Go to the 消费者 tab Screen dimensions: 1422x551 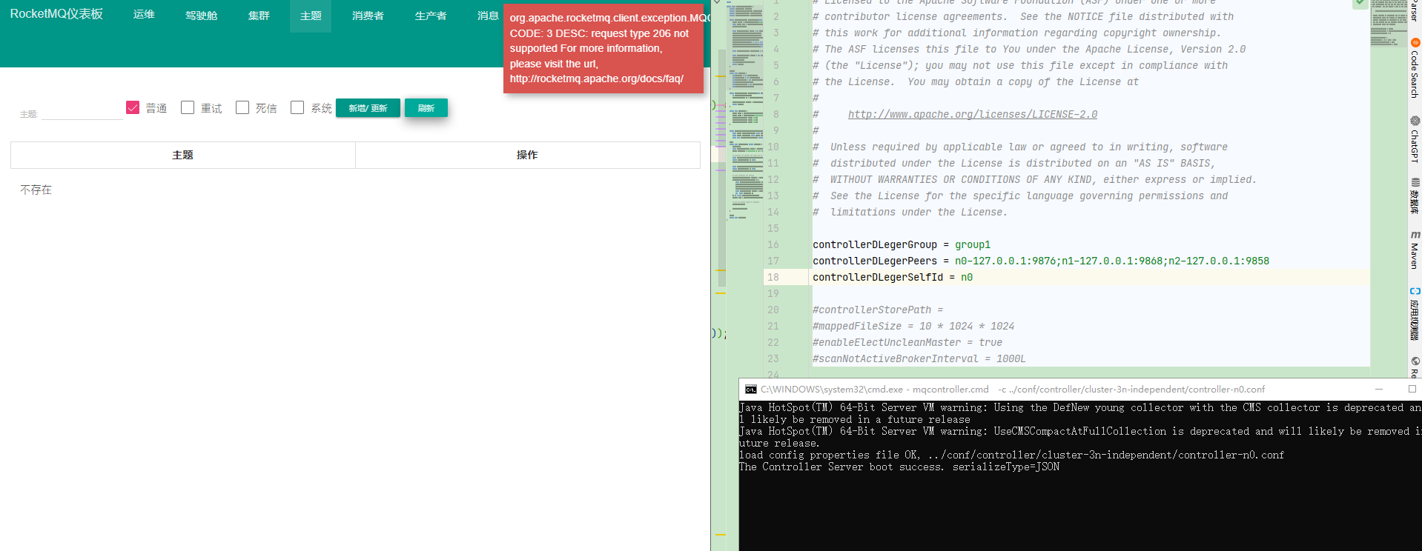pyautogui.click(x=368, y=16)
